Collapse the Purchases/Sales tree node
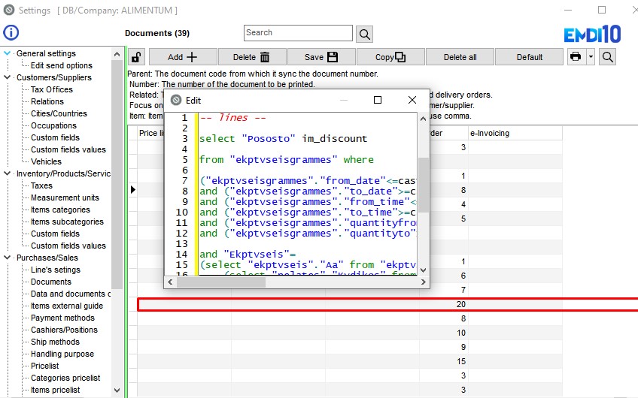 click(7, 258)
